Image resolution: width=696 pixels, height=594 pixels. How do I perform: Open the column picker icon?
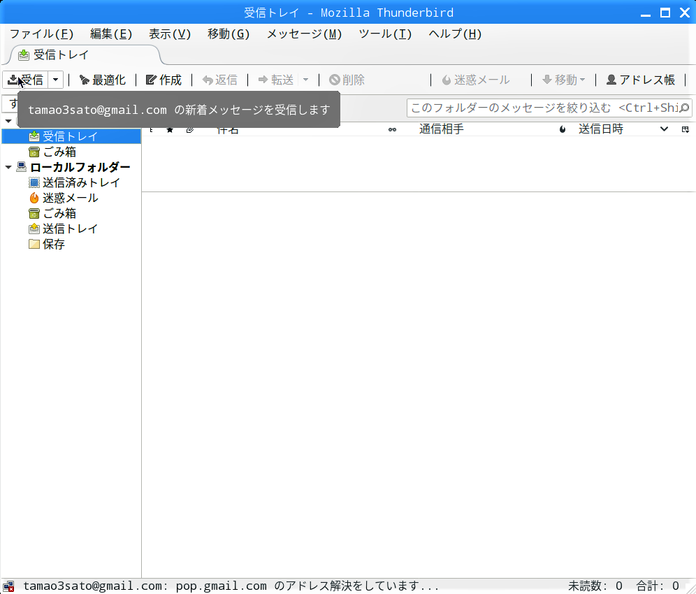point(686,129)
